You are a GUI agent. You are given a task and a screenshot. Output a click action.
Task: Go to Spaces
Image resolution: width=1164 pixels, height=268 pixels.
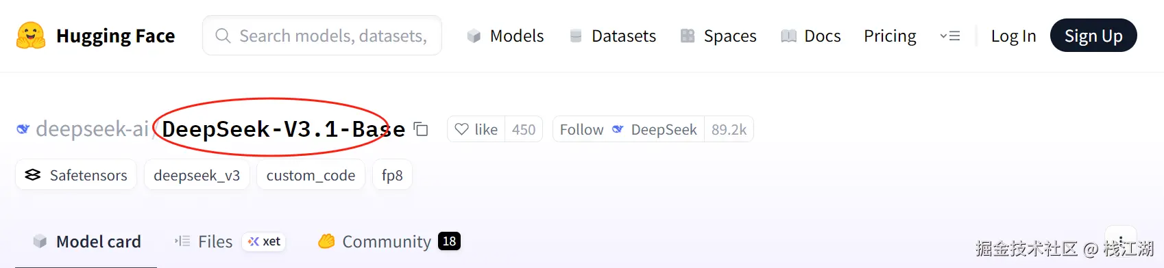tap(718, 36)
